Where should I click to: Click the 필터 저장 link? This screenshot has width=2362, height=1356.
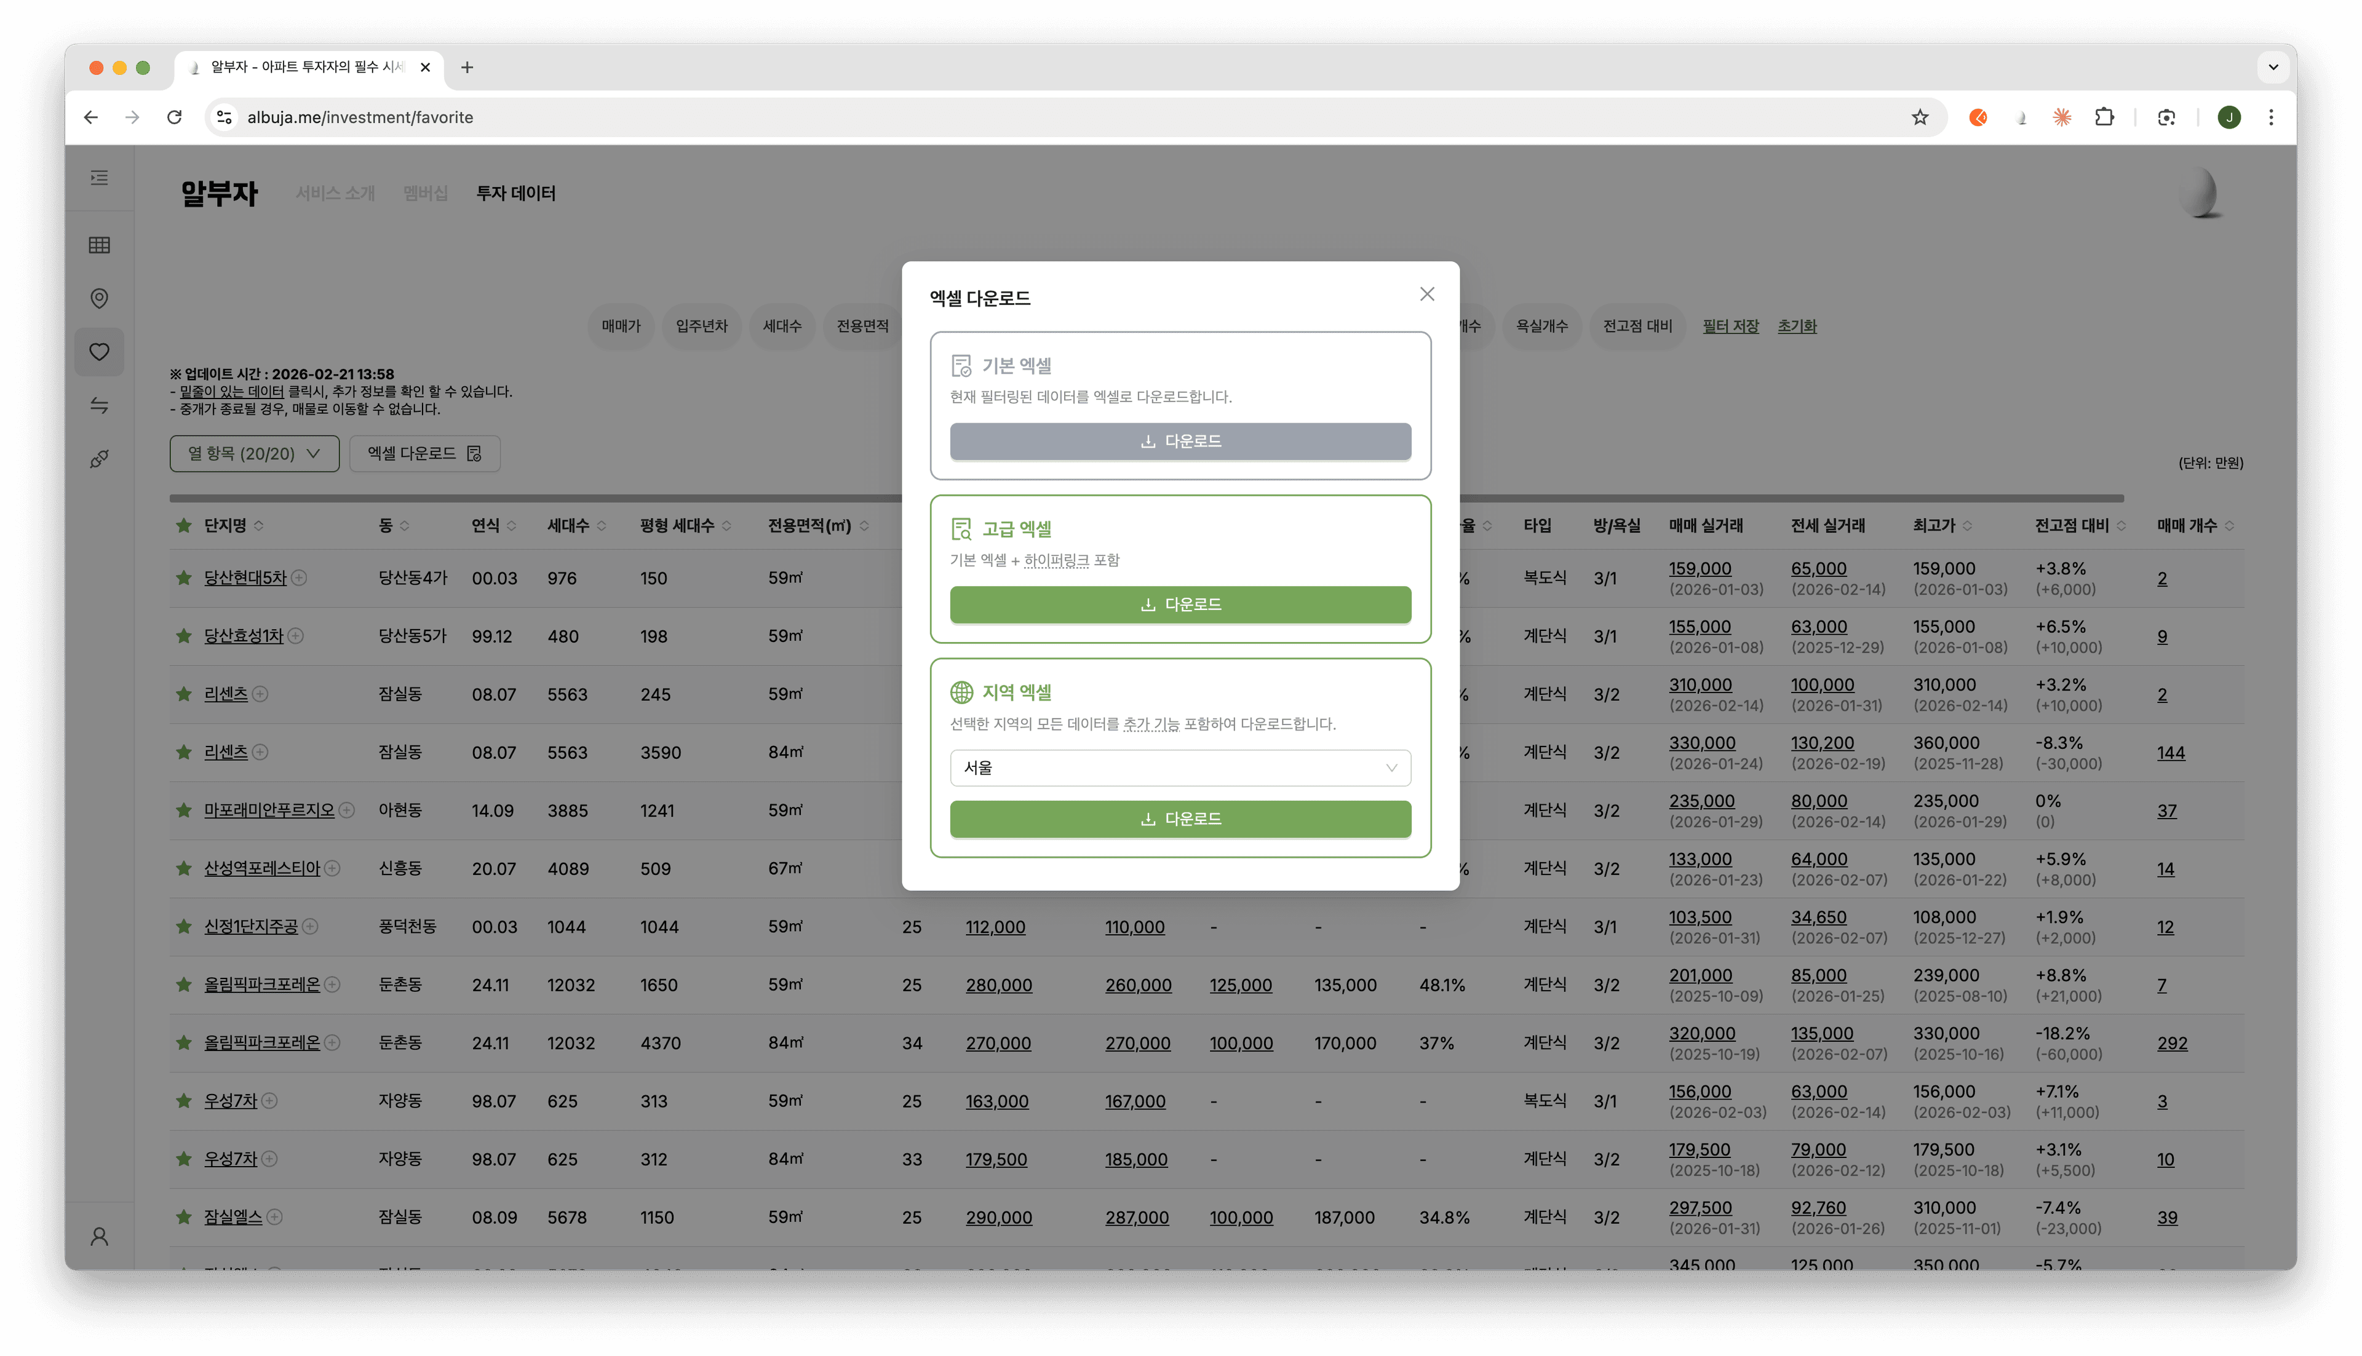tap(1730, 326)
